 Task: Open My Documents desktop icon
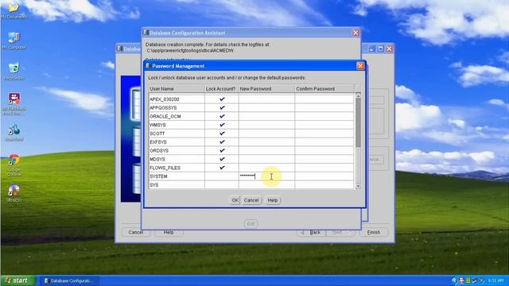14,10
